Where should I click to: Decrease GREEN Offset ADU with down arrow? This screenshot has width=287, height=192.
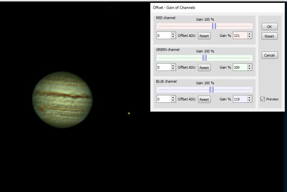(x=173, y=69)
